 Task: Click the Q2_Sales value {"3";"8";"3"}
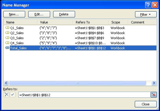(x=48, y=33)
